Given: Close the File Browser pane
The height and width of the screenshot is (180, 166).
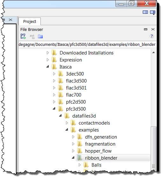Looking at the screenshot, I should click(153, 29).
